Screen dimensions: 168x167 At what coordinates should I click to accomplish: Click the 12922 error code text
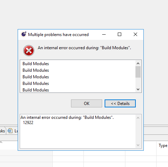point(28,123)
